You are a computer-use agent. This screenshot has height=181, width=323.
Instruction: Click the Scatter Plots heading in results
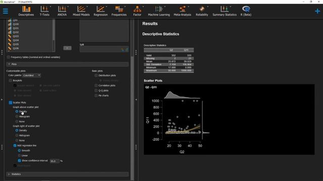(153, 80)
